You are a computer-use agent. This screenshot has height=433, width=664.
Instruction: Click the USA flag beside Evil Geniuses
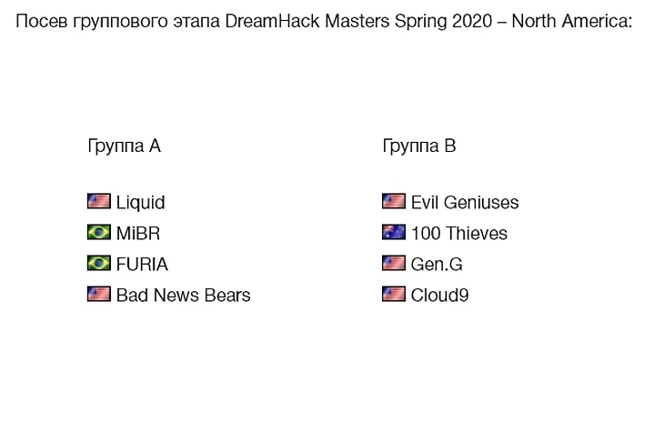coord(394,201)
